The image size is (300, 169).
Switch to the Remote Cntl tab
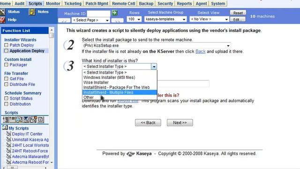[x=124, y=3]
